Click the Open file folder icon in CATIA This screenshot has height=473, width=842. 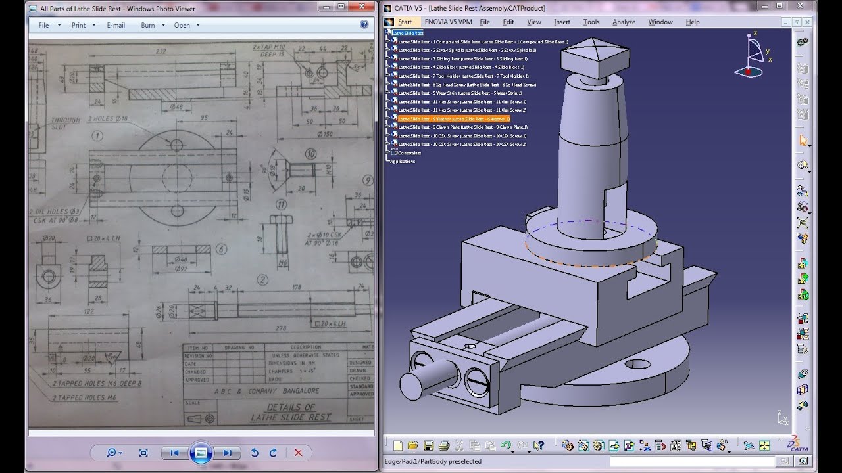pyautogui.click(x=412, y=445)
